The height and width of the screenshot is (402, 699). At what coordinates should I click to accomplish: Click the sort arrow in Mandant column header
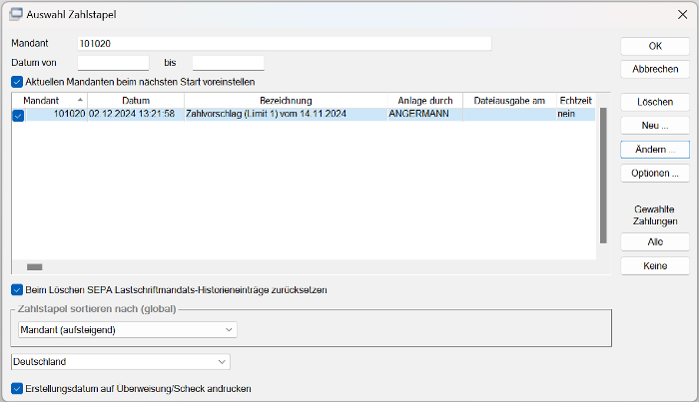80,100
